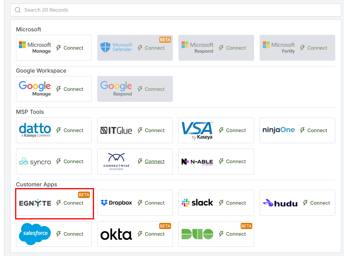
Task: Click the Okta logo
Action: tap(116, 234)
